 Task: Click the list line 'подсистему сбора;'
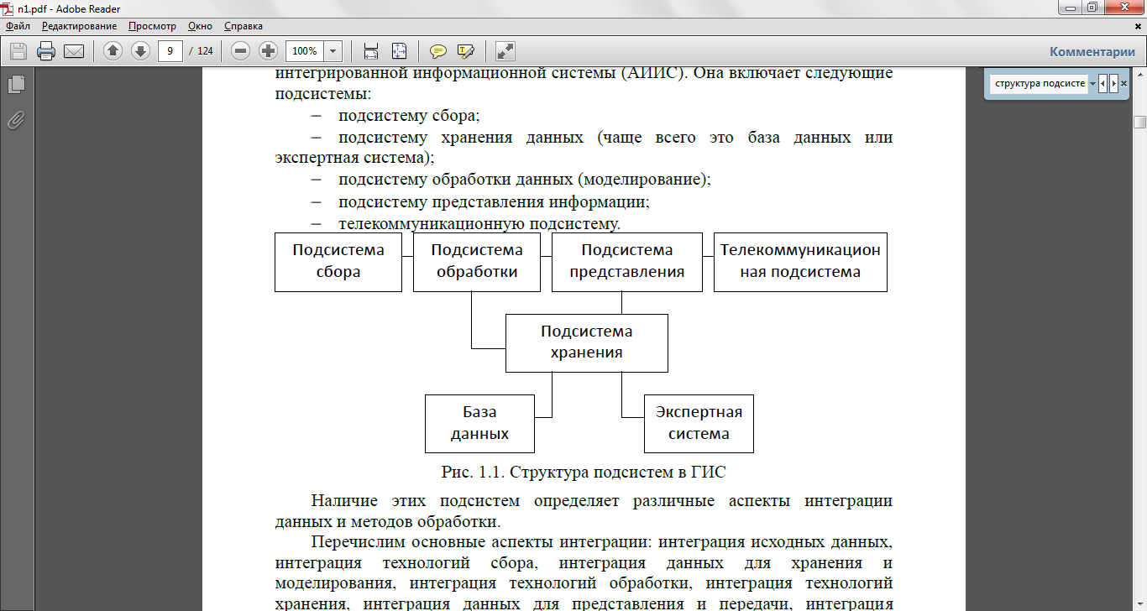409,115
